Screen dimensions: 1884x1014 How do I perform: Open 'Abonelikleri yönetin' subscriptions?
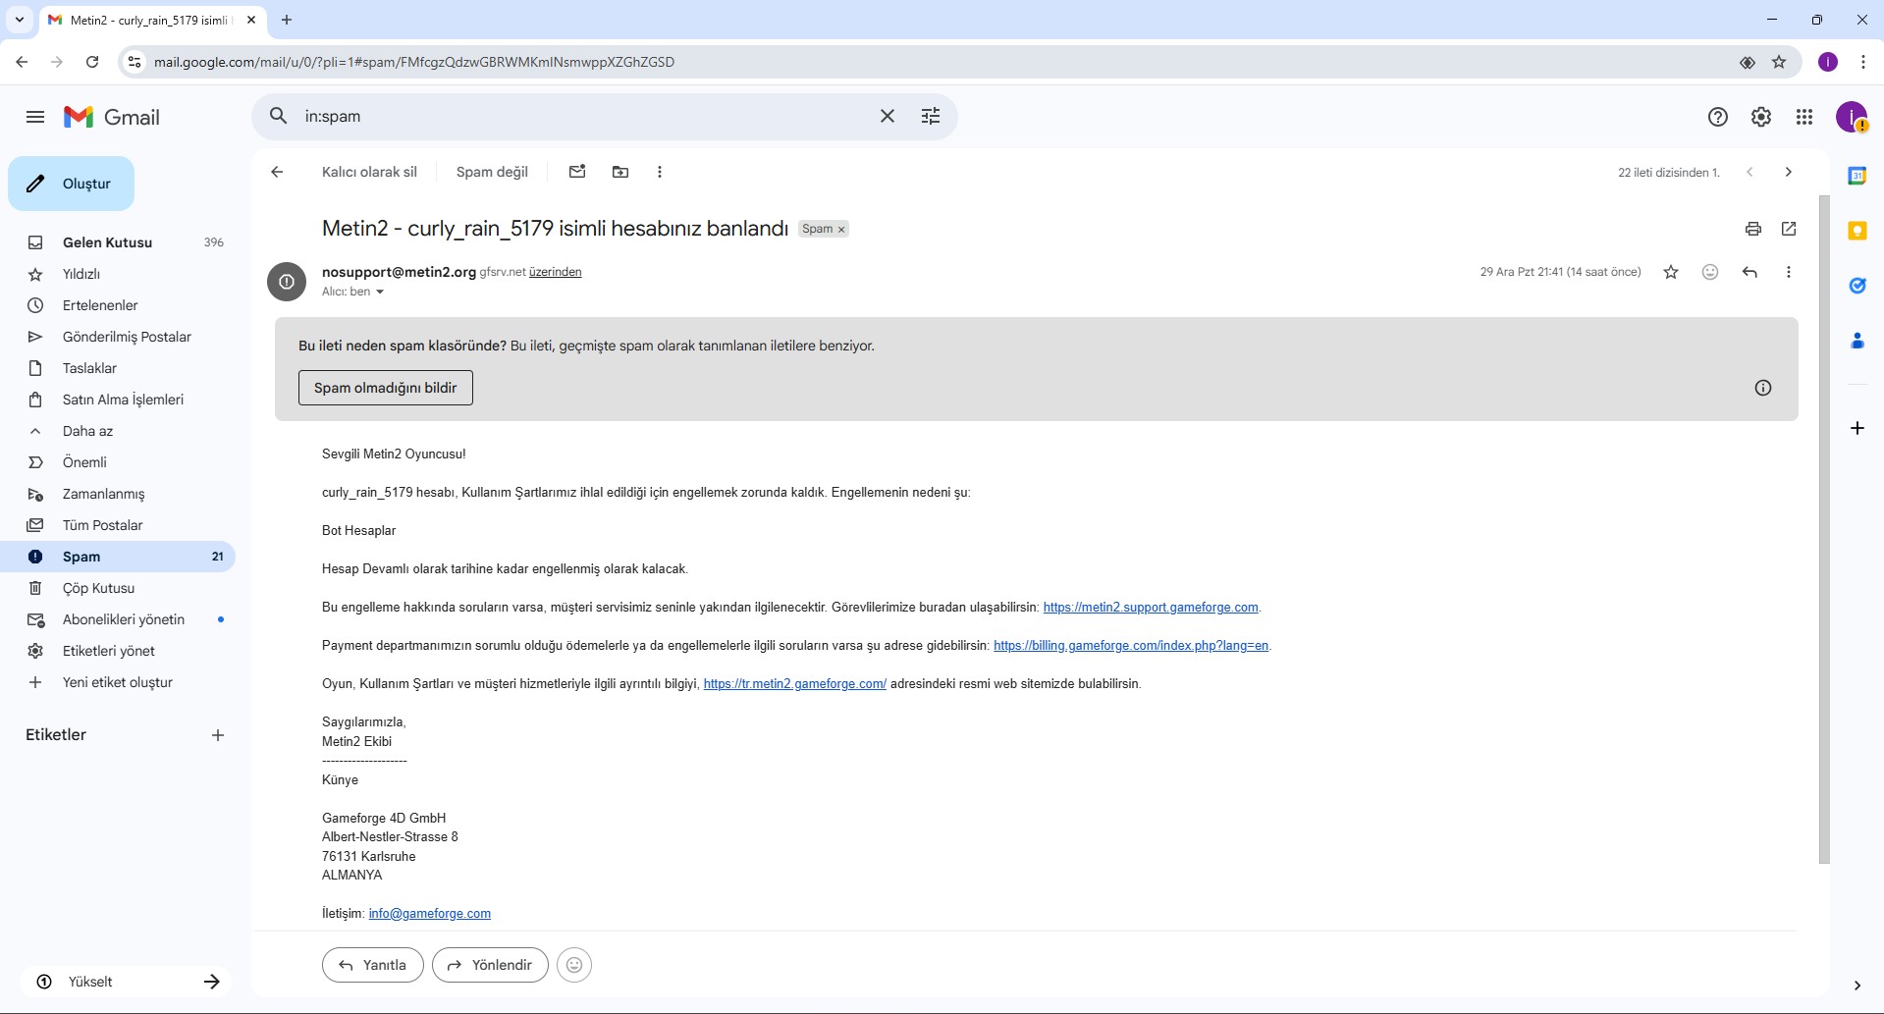click(118, 619)
